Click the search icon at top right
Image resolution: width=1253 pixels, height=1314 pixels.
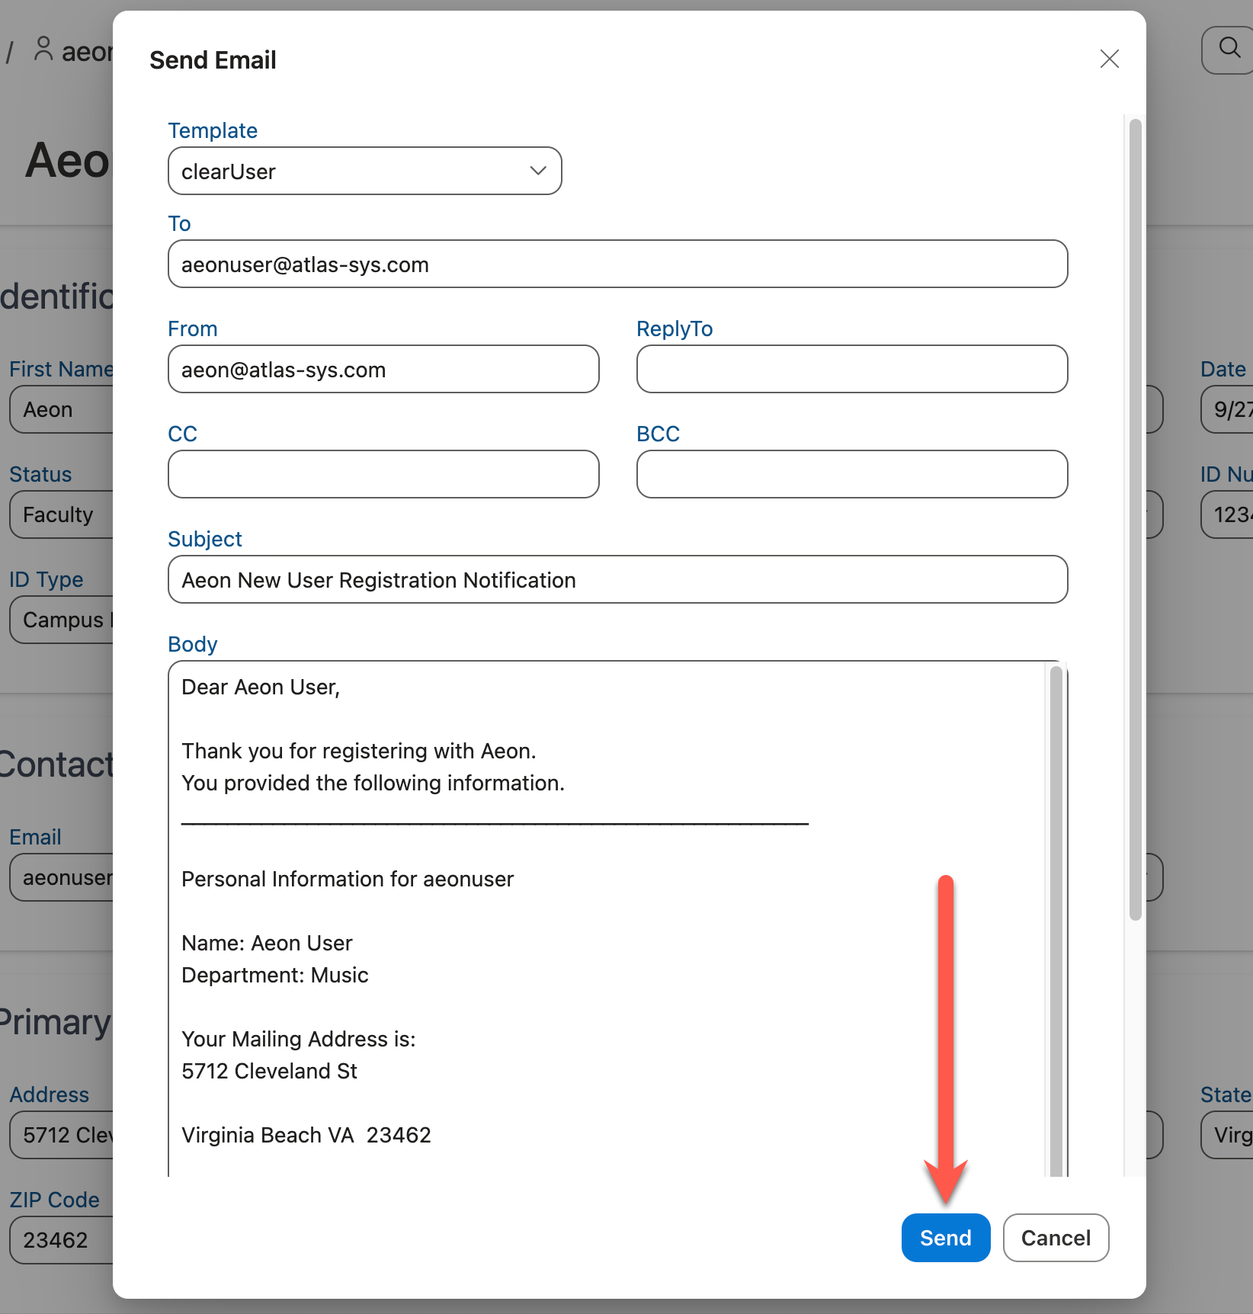(x=1227, y=49)
